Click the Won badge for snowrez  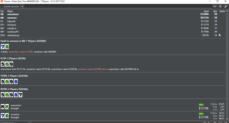201,114
